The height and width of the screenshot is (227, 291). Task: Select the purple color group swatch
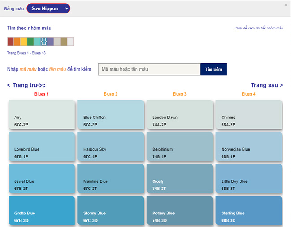51,41
